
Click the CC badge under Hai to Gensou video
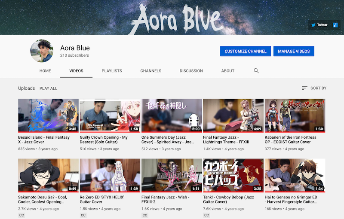coord(268,215)
